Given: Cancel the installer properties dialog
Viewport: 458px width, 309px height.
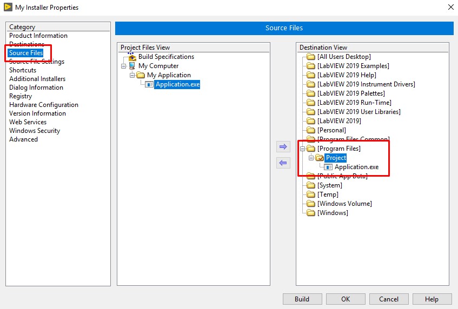Looking at the screenshot, I should (389, 299).
